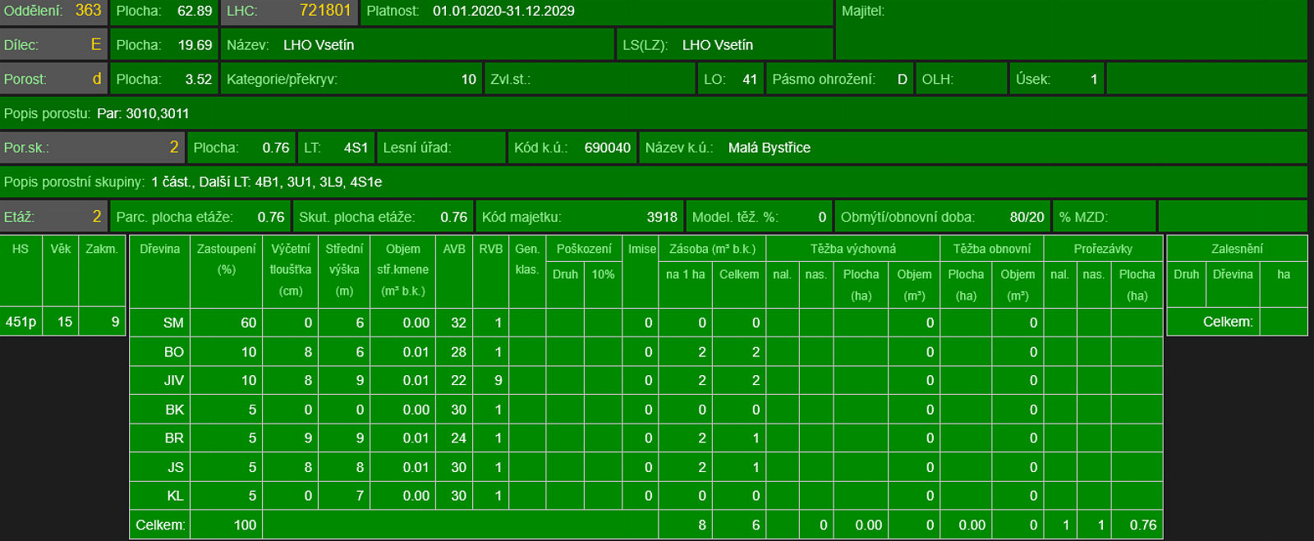Screen dimensions: 1314x541
Task: Select the Kategorie/překryv field
Action: (x=351, y=79)
